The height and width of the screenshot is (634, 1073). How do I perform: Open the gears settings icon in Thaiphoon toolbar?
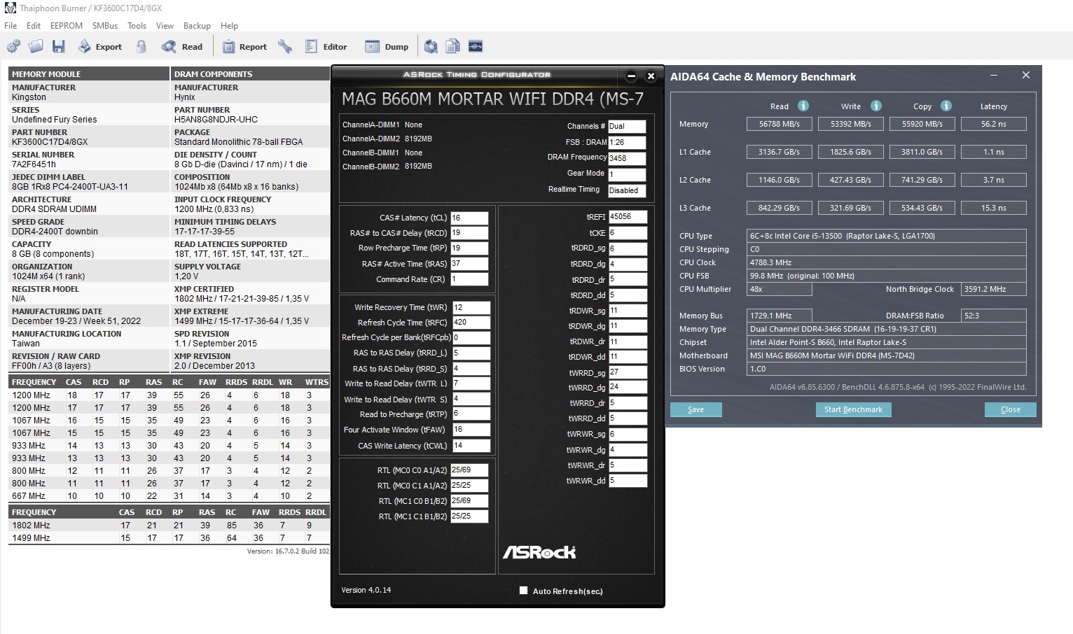[13, 47]
